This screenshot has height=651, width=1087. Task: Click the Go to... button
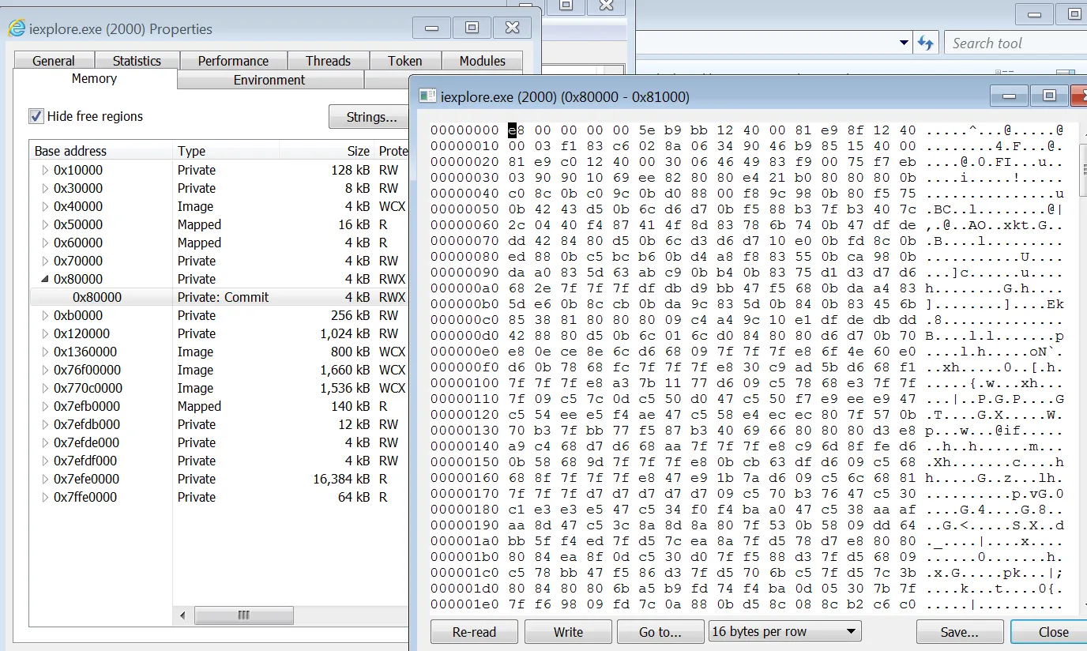(x=660, y=631)
